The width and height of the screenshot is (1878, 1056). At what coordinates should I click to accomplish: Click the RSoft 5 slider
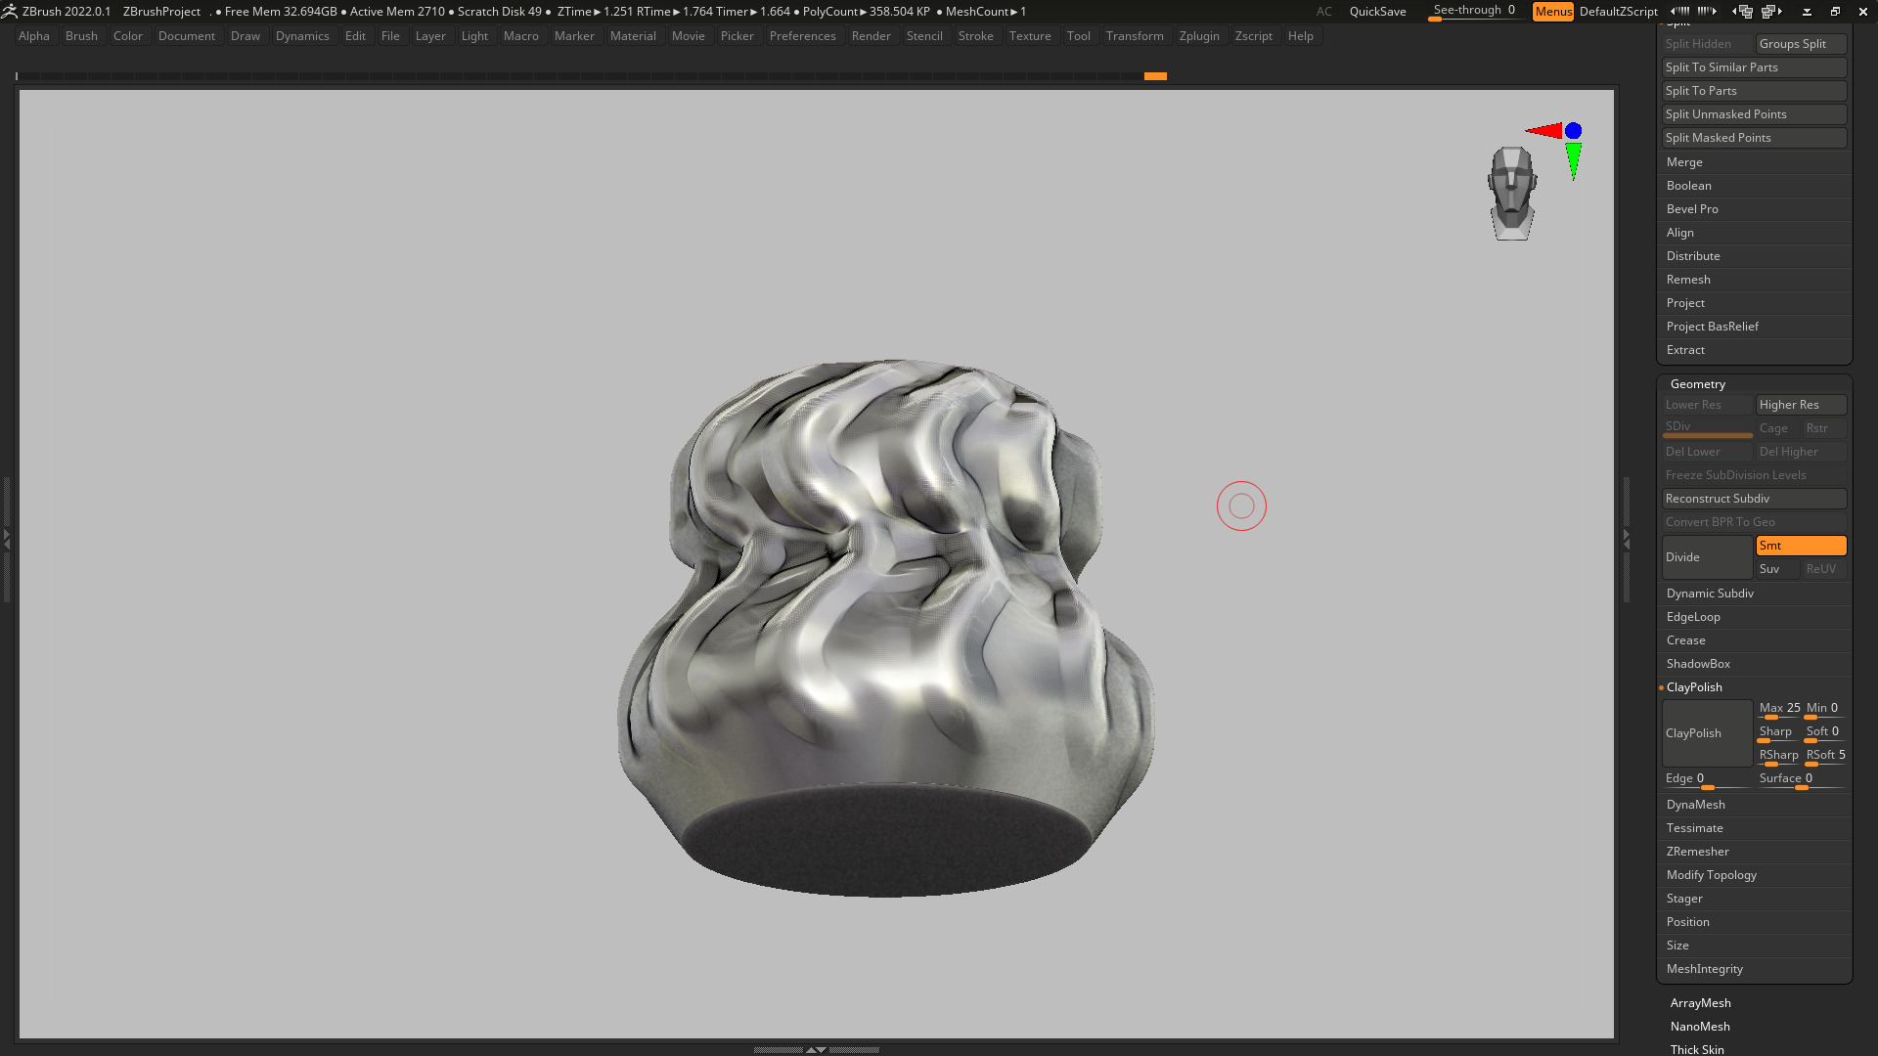(x=1825, y=757)
